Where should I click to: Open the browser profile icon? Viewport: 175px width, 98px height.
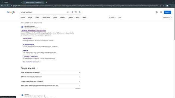[170, 6]
